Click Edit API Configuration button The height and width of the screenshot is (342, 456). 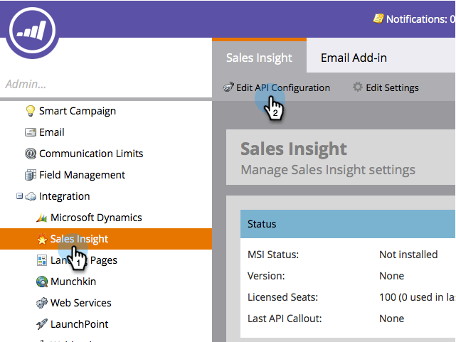pyautogui.click(x=276, y=88)
